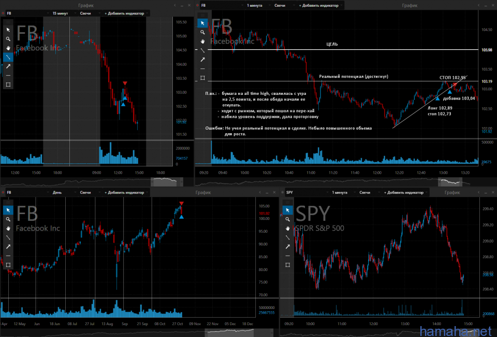Click the 'стоп 102,73' annotation
497x337 pixels.
pos(440,114)
